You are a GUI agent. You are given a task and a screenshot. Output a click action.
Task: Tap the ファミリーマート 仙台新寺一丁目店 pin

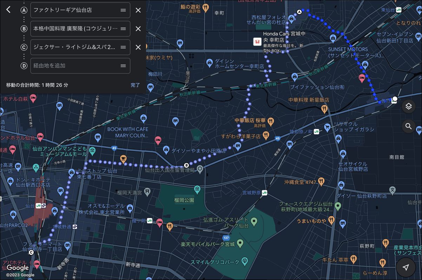point(67,245)
